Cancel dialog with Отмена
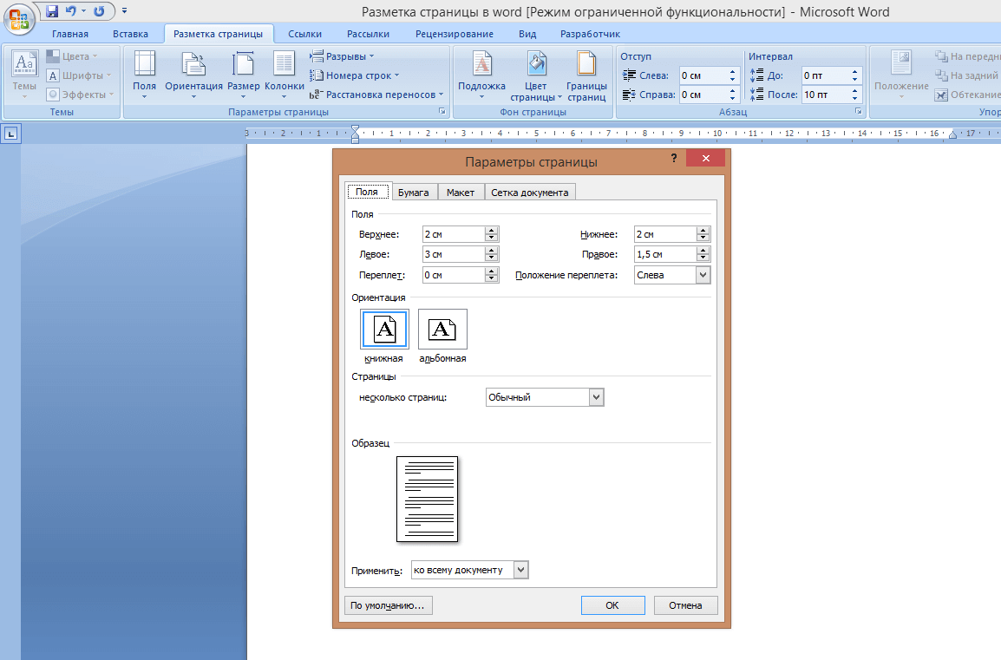This screenshot has width=1001, height=660. point(685,605)
